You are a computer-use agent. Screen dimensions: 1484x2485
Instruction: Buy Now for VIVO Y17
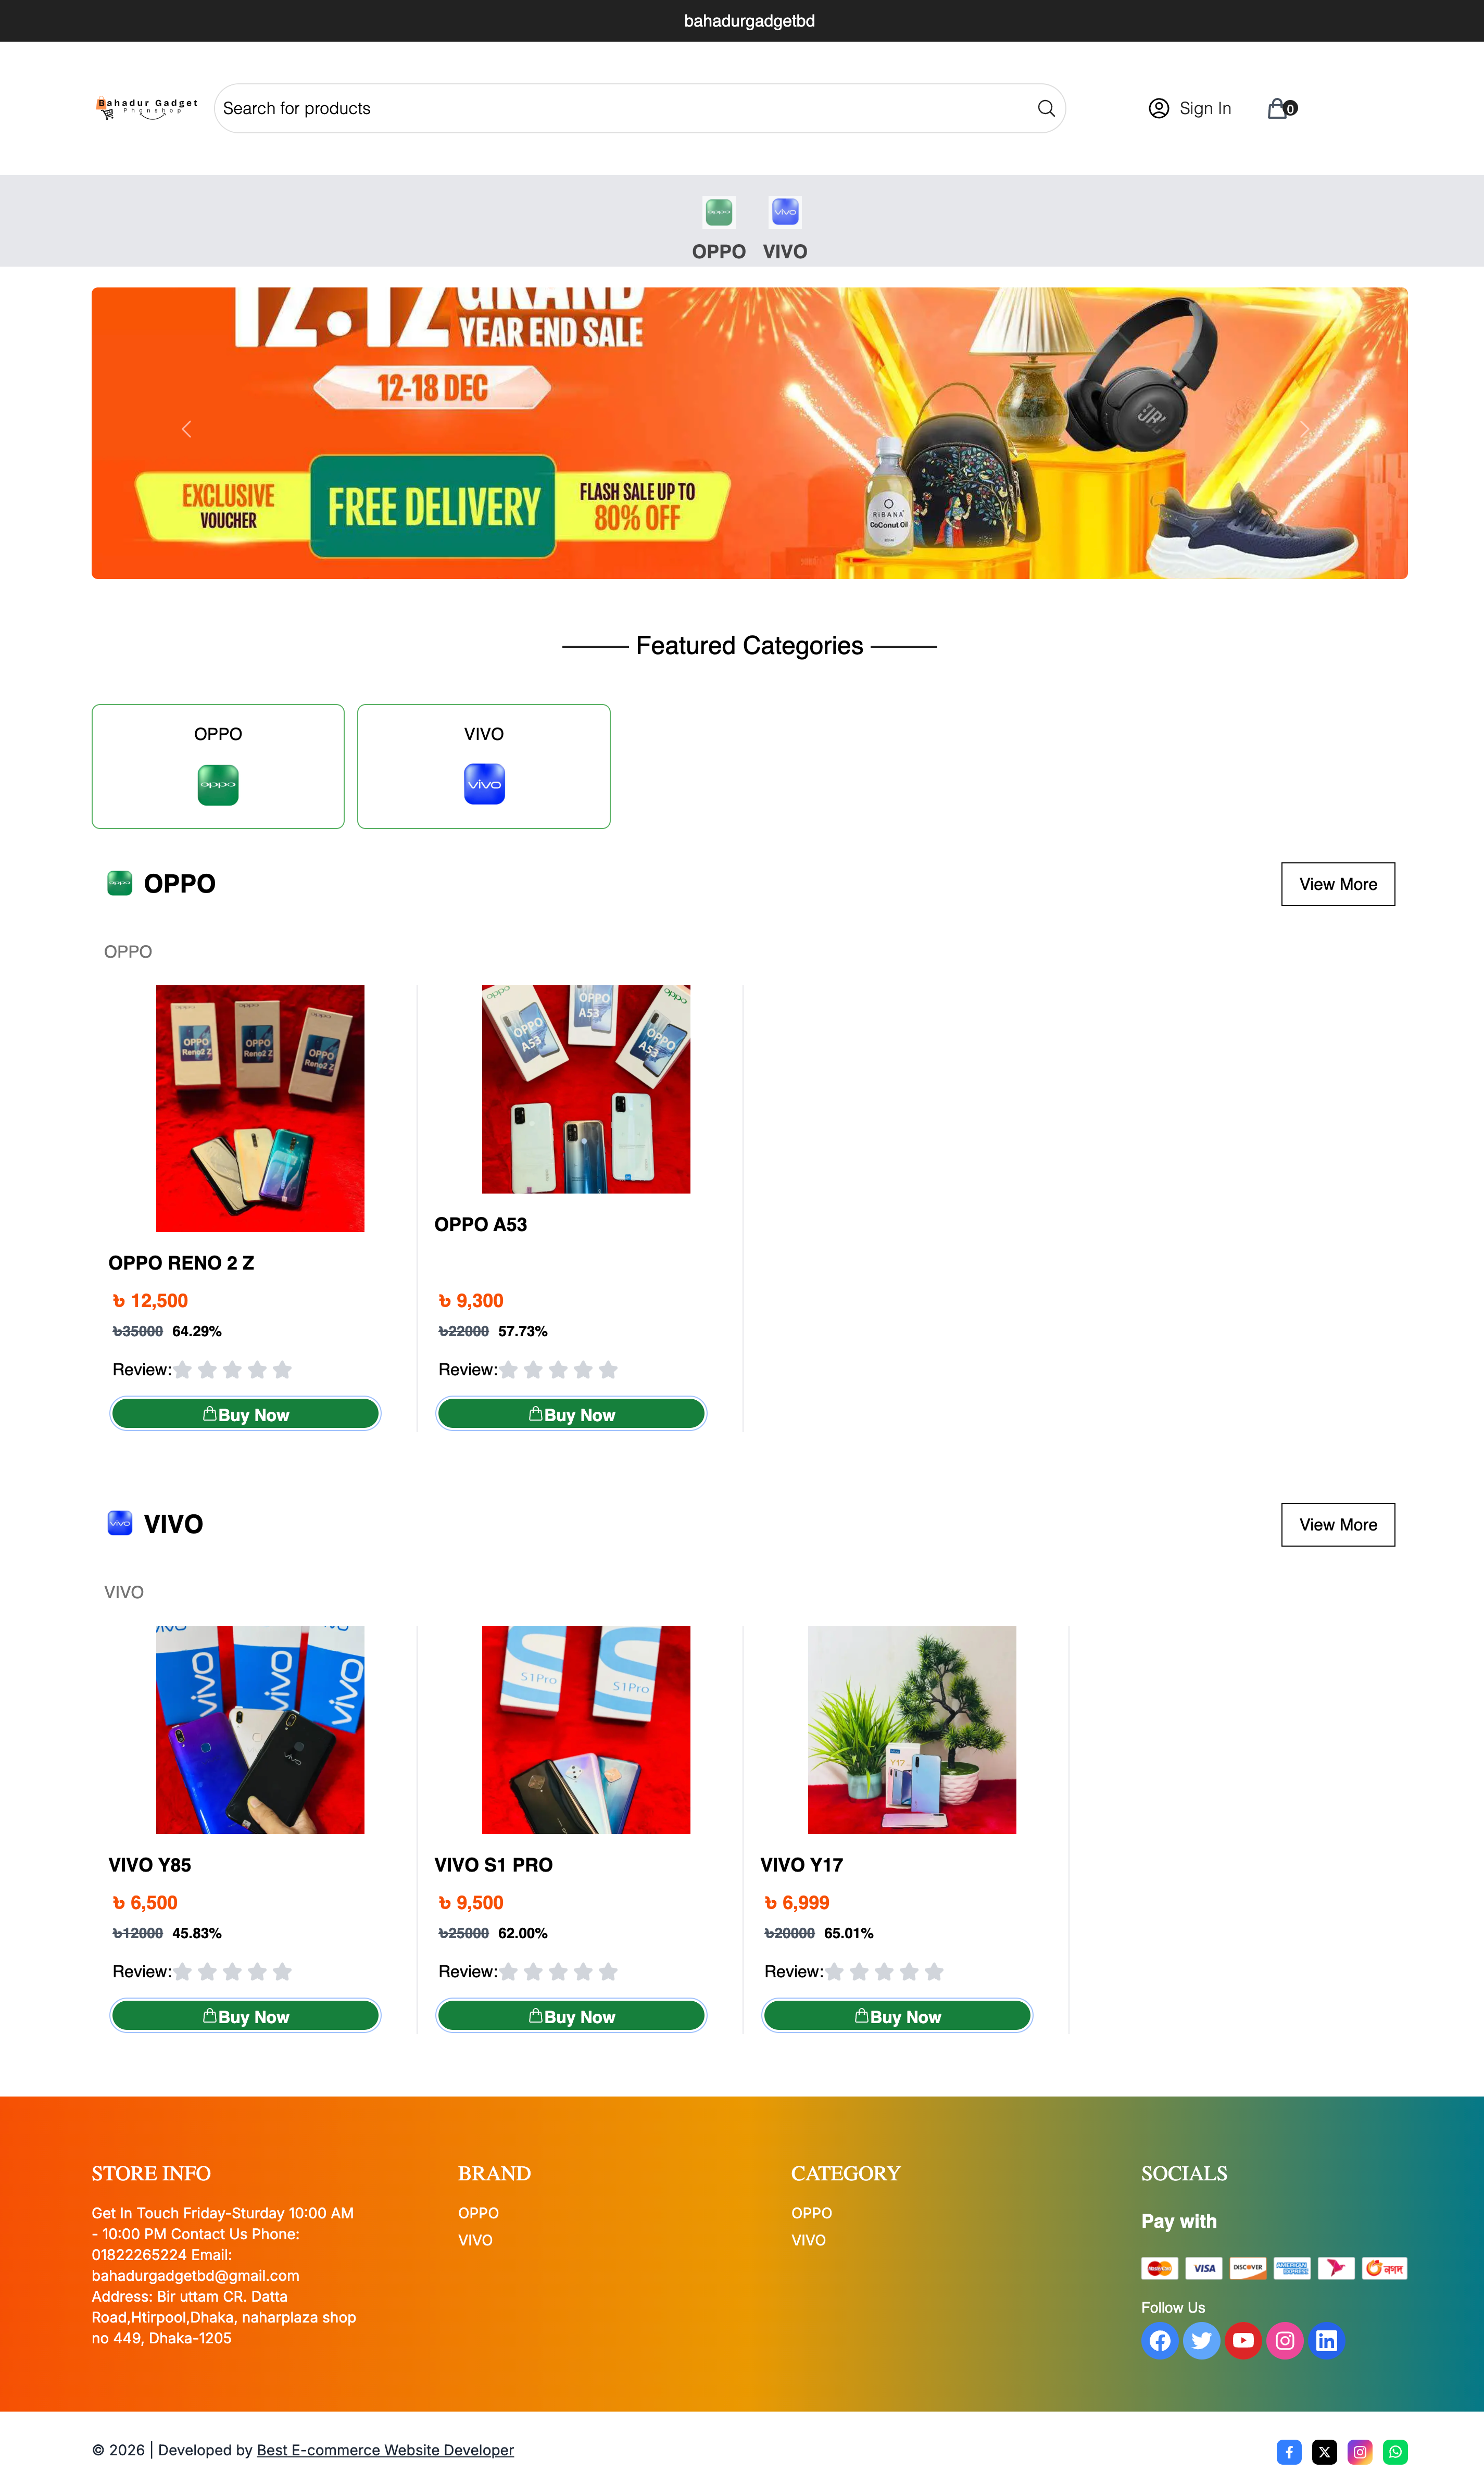pos(897,2015)
